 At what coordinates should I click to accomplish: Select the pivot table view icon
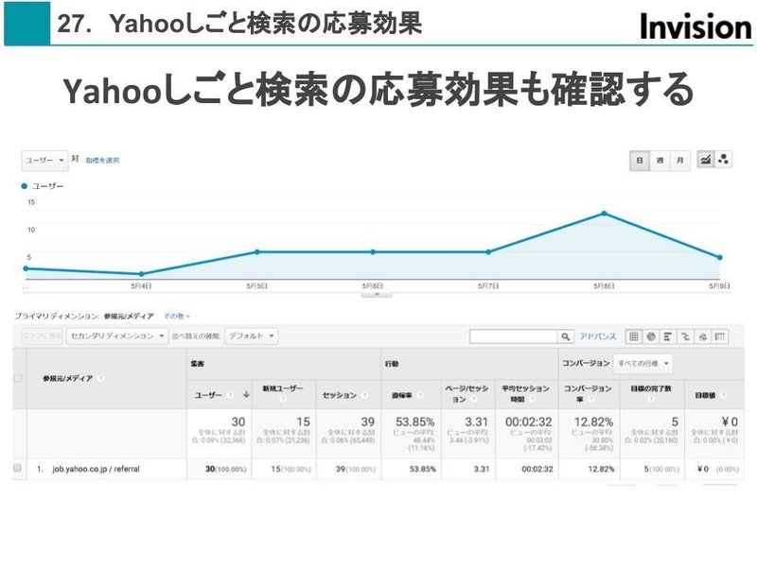pos(720,336)
